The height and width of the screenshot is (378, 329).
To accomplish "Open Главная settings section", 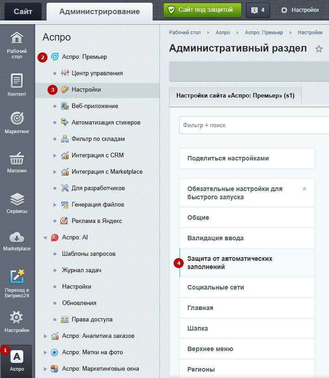I will pyautogui.click(x=247, y=308).
